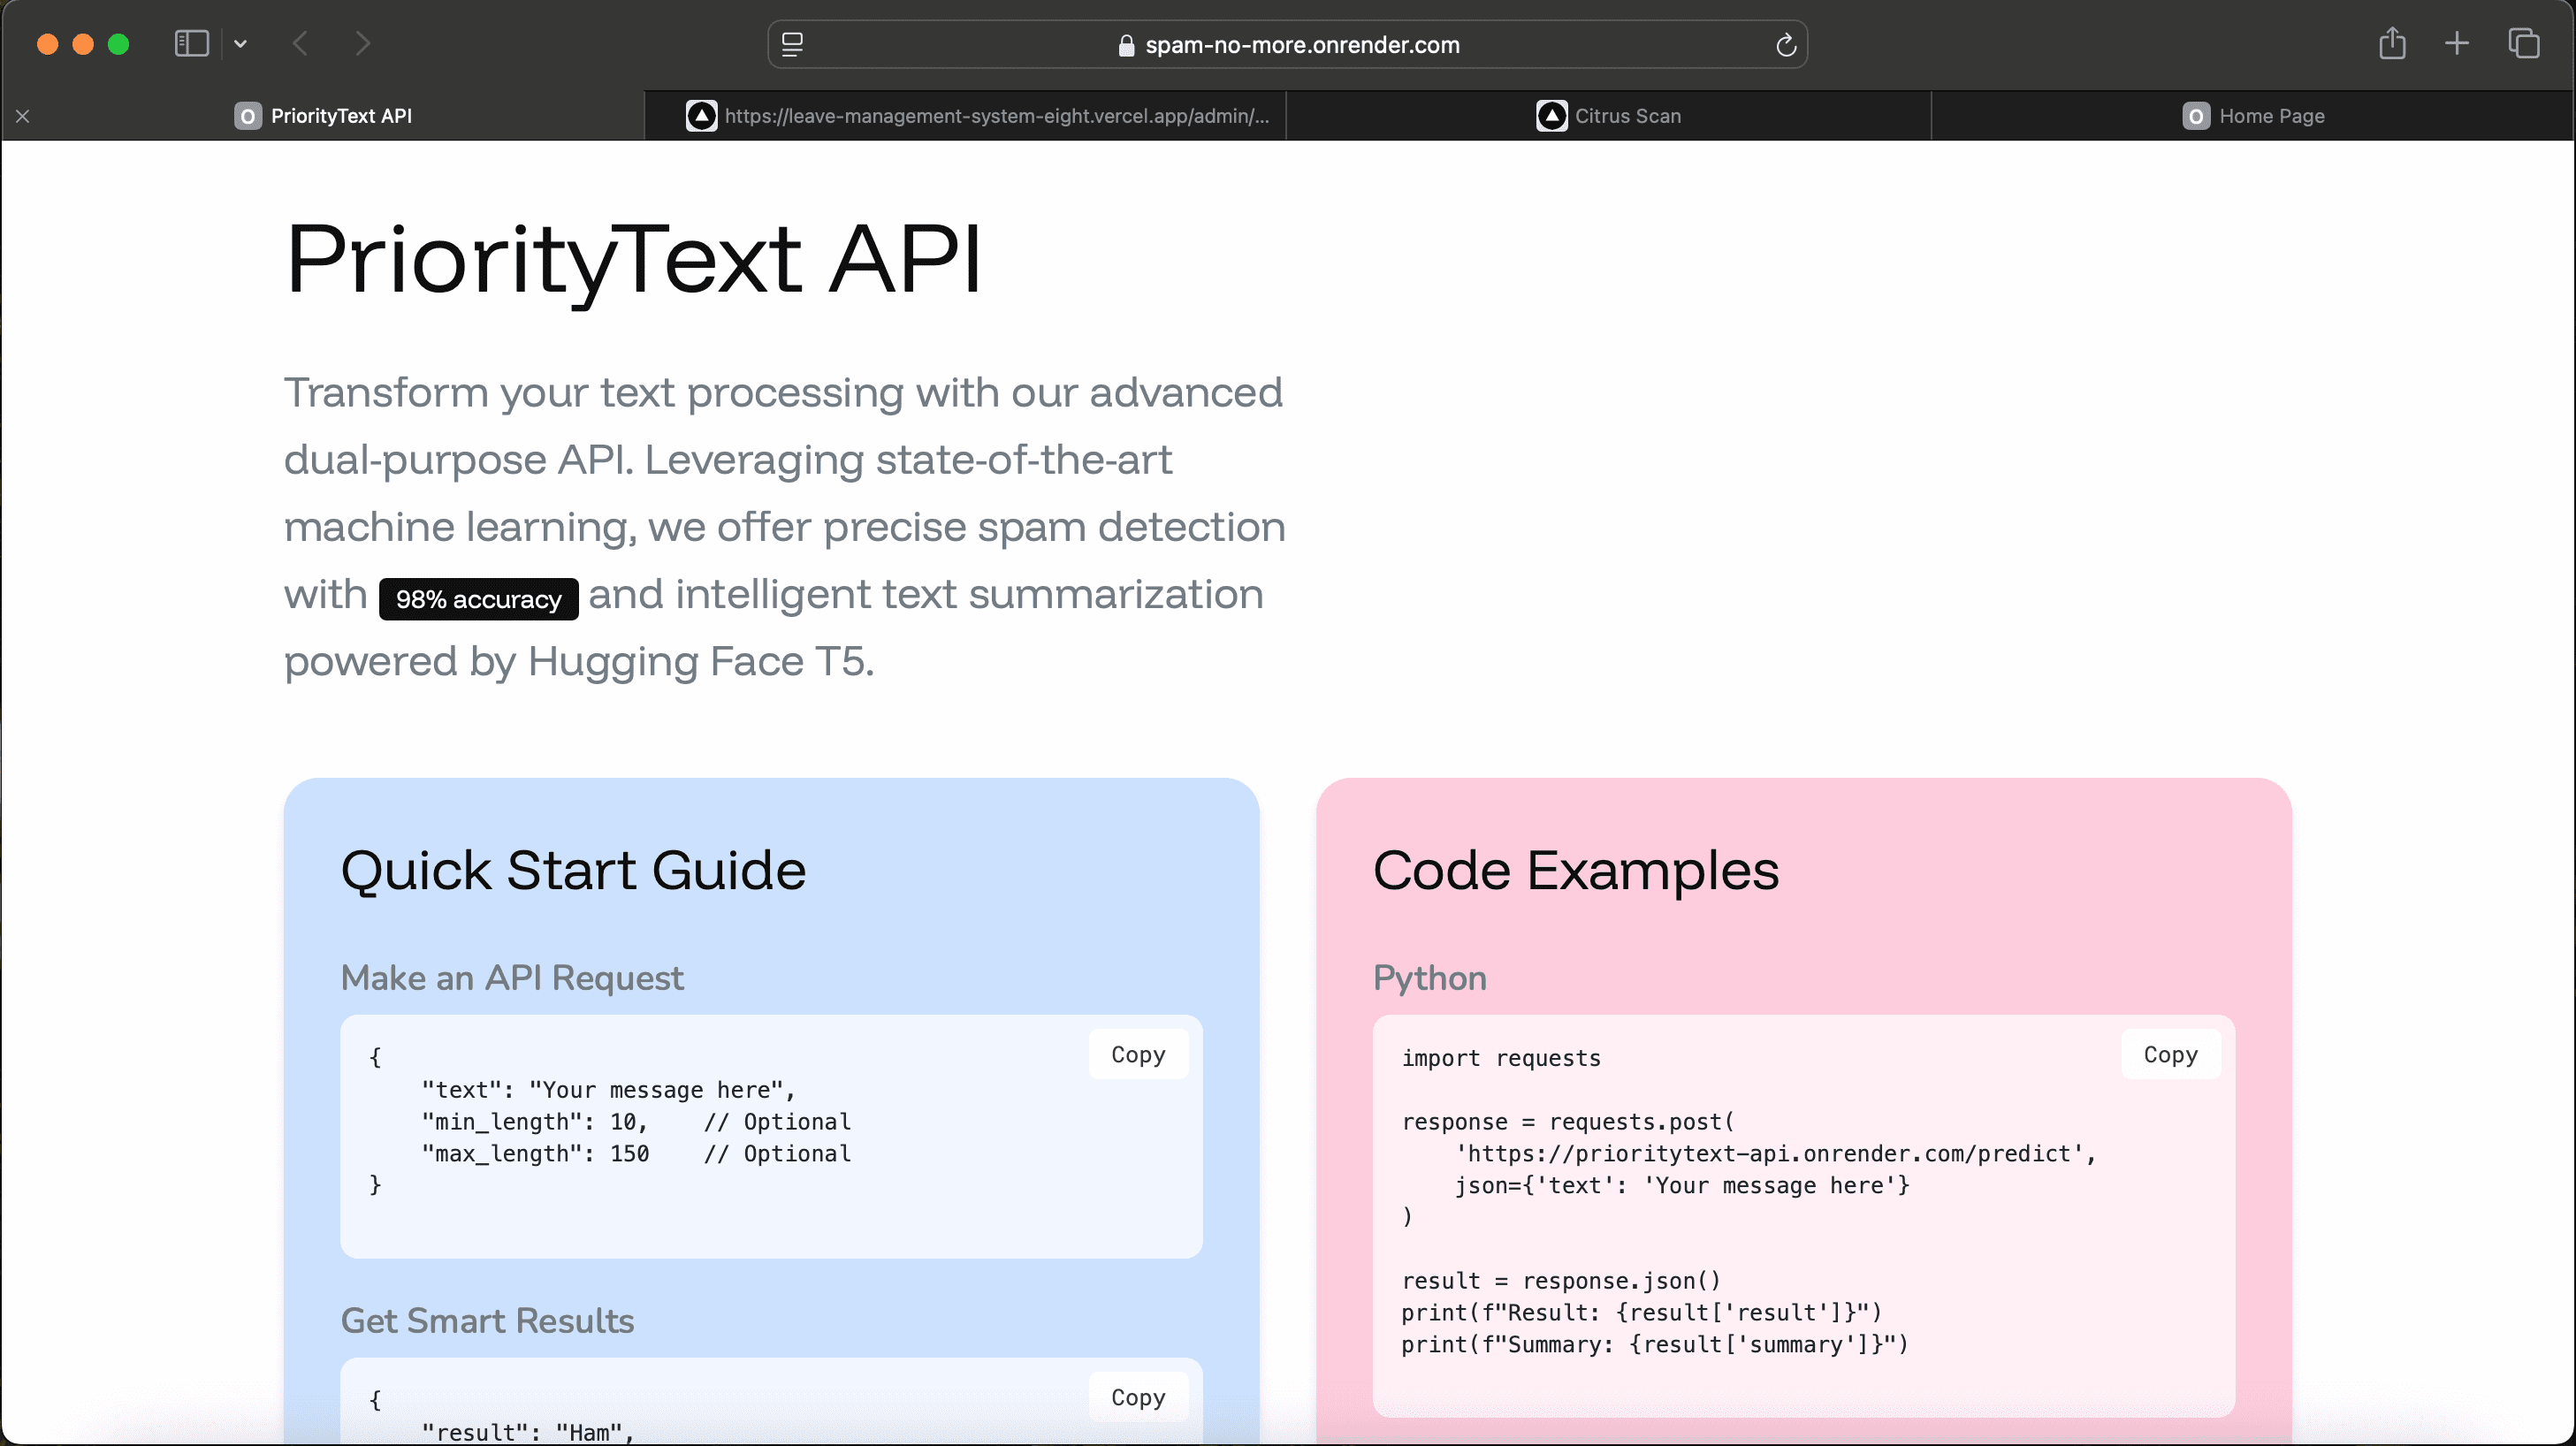Click the "min_length": 10 code line
This screenshot has height=1446, width=2576.
click(636, 1121)
